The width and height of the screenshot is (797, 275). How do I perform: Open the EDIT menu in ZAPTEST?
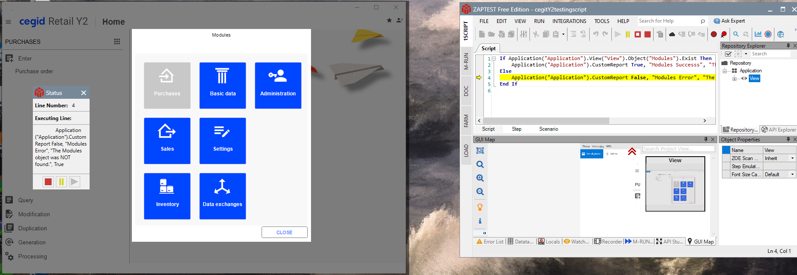(502, 21)
